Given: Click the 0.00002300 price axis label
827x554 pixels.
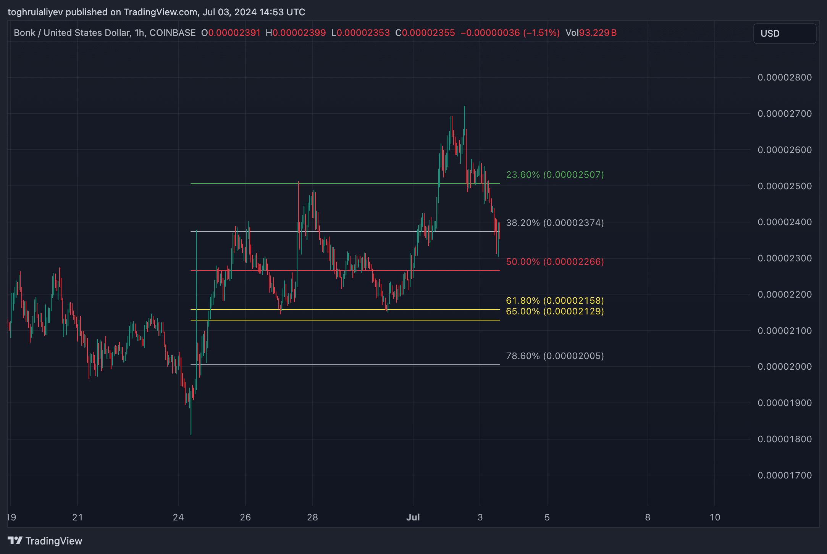Looking at the screenshot, I should [x=785, y=258].
